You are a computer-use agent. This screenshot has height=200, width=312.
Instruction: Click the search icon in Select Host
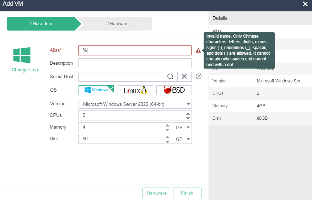170,77
